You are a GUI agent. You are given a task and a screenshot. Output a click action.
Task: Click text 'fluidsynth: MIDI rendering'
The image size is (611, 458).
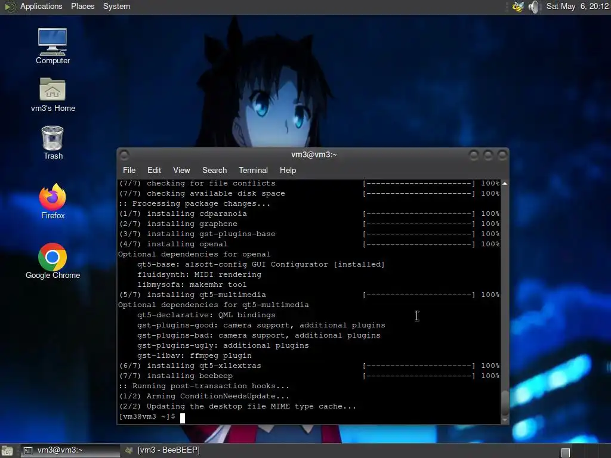coord(199,274)
